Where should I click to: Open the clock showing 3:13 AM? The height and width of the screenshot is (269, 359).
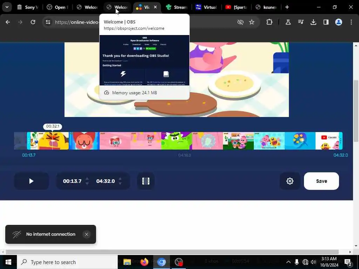point(329,262)
